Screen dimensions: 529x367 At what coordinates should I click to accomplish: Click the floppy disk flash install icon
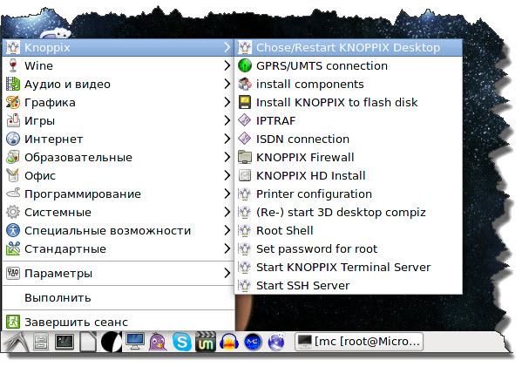pos(245,102)
